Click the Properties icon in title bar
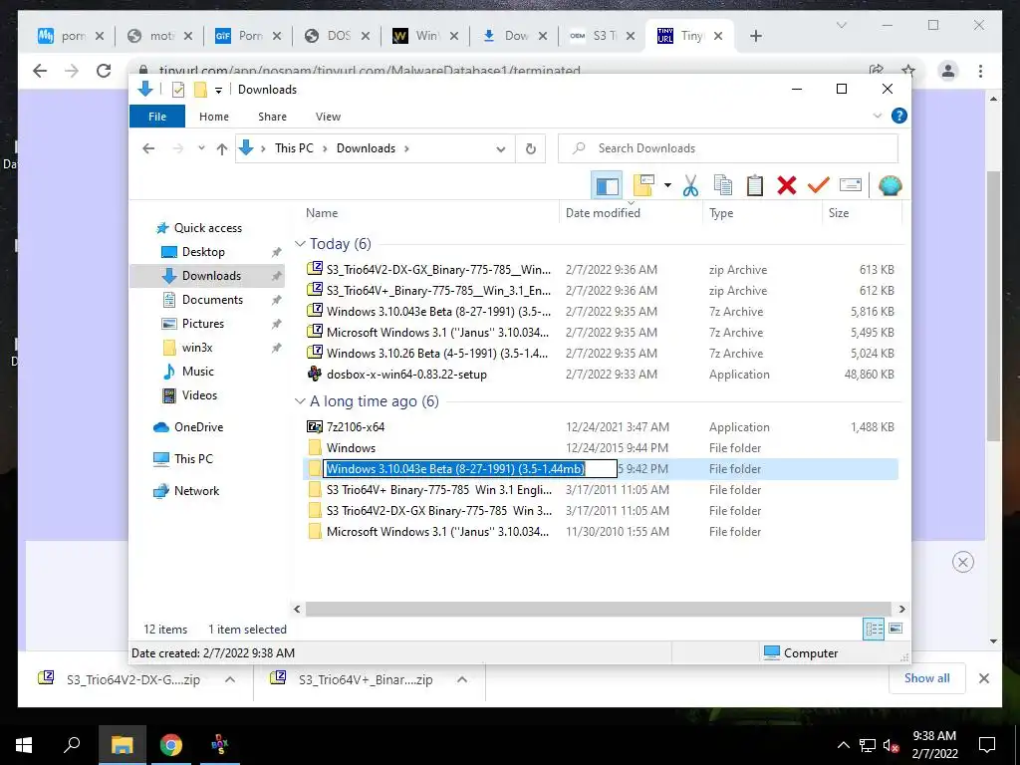The height and width of the screenshot is (765, 1020). point(177,90)
